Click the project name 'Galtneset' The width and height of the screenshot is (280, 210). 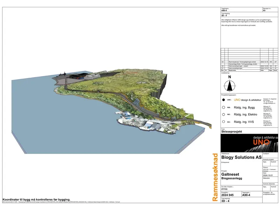click(230, 174)
